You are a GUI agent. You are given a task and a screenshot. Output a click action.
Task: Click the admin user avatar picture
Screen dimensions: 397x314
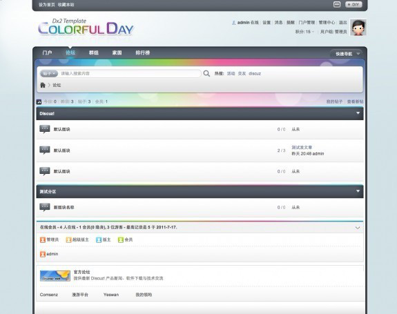pyautogui.click(x=358, y=27)
